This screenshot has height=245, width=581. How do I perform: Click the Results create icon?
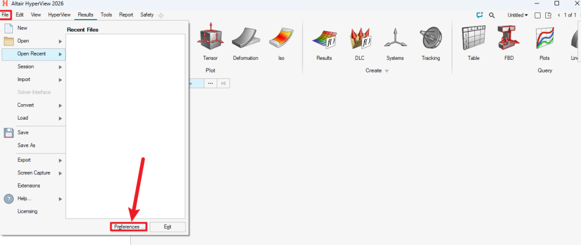[x=324, y=39]
